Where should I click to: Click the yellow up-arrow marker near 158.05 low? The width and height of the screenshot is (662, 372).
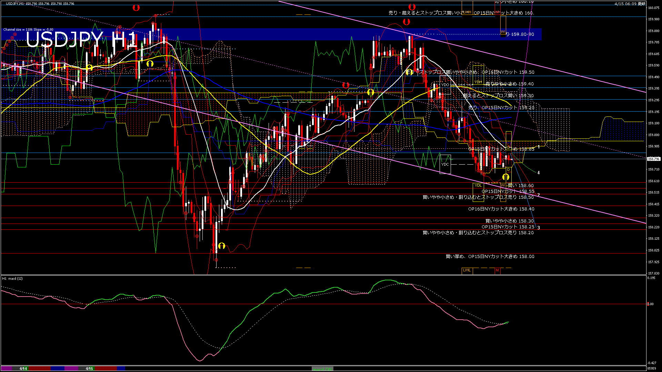[x=221, y=246]
